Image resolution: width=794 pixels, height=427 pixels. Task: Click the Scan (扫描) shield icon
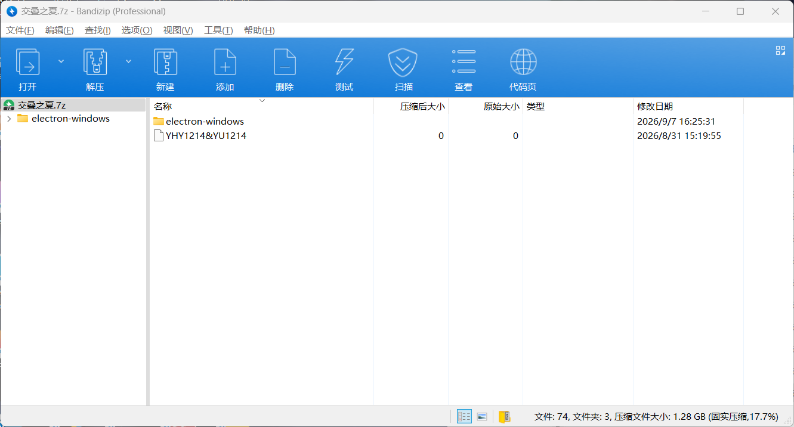(404, 62)
